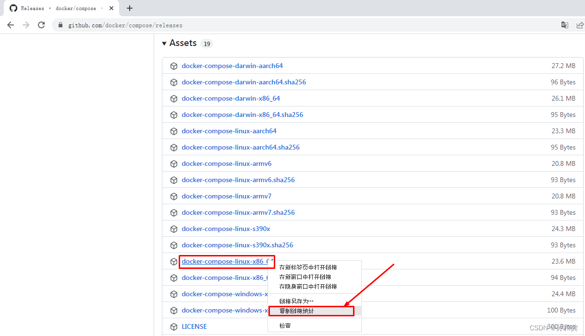Open docker-compose-linux-aarch64.sha256 link
Viewport: 585px width, 336px height.
[x=241, y=147]
